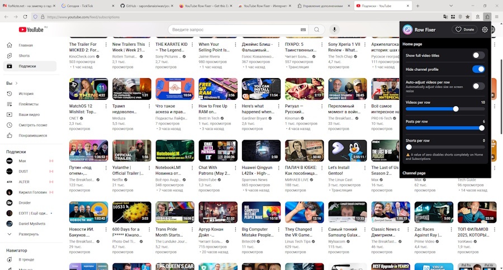Expand the Вы section chevron
503x270 pixels.
pyautogui.click(x=16, y=83)
